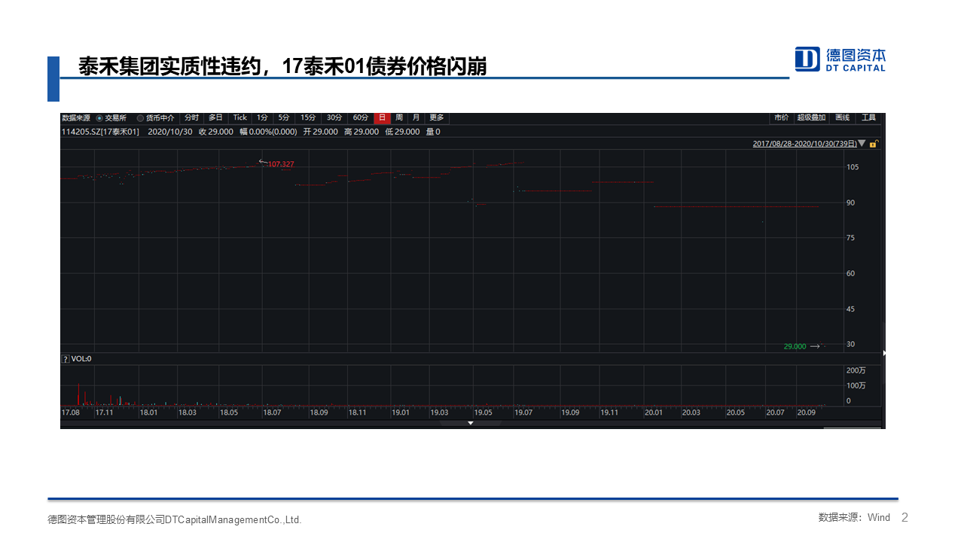Click the small arrow on the chart's right edge

[883, 352]
